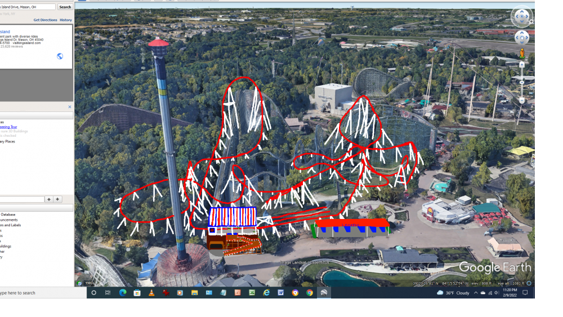This screenshot has width=563, height=317.
Task: Click the streaming status circle in status bar
Action: point(529,283)
